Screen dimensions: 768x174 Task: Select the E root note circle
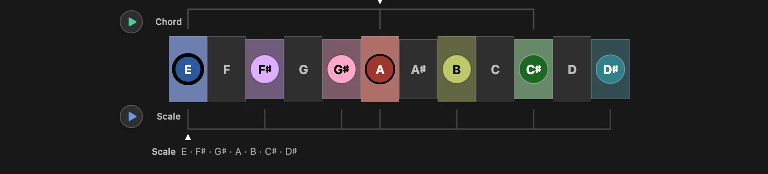click(188, 69)
